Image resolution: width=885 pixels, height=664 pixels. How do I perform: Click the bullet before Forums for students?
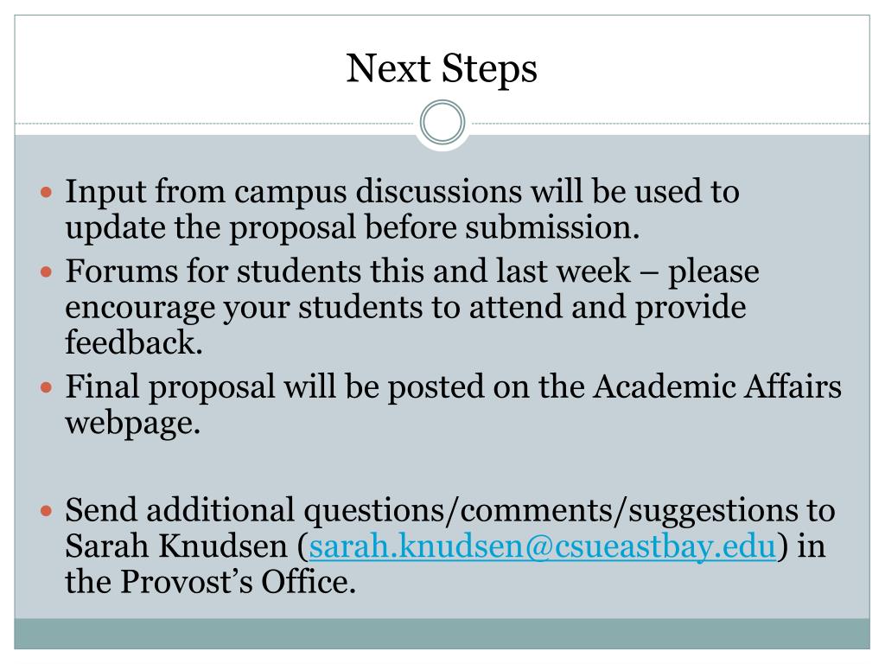[47, 272]
